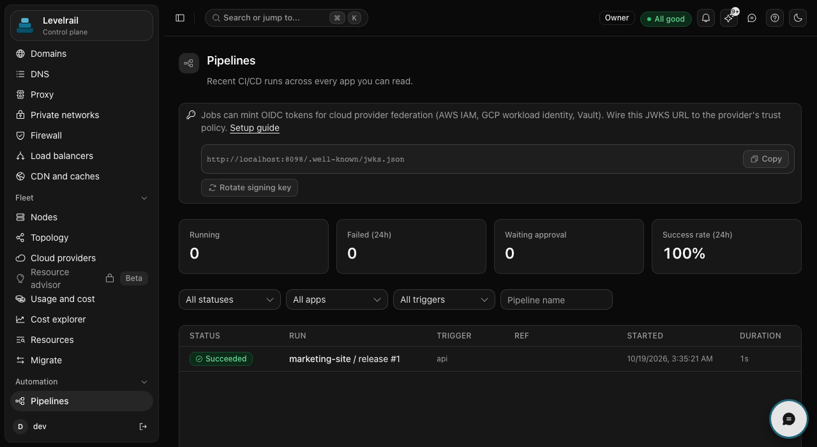Open the AI sparkle assistant icon
Screen dimensions: 817x447
pos(729,18)
